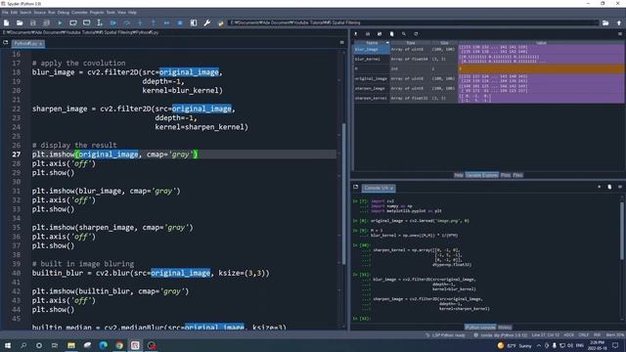Click line number 27 in editor gutter
This screenshot has height=352, width=626.
[x=16, y=154]
